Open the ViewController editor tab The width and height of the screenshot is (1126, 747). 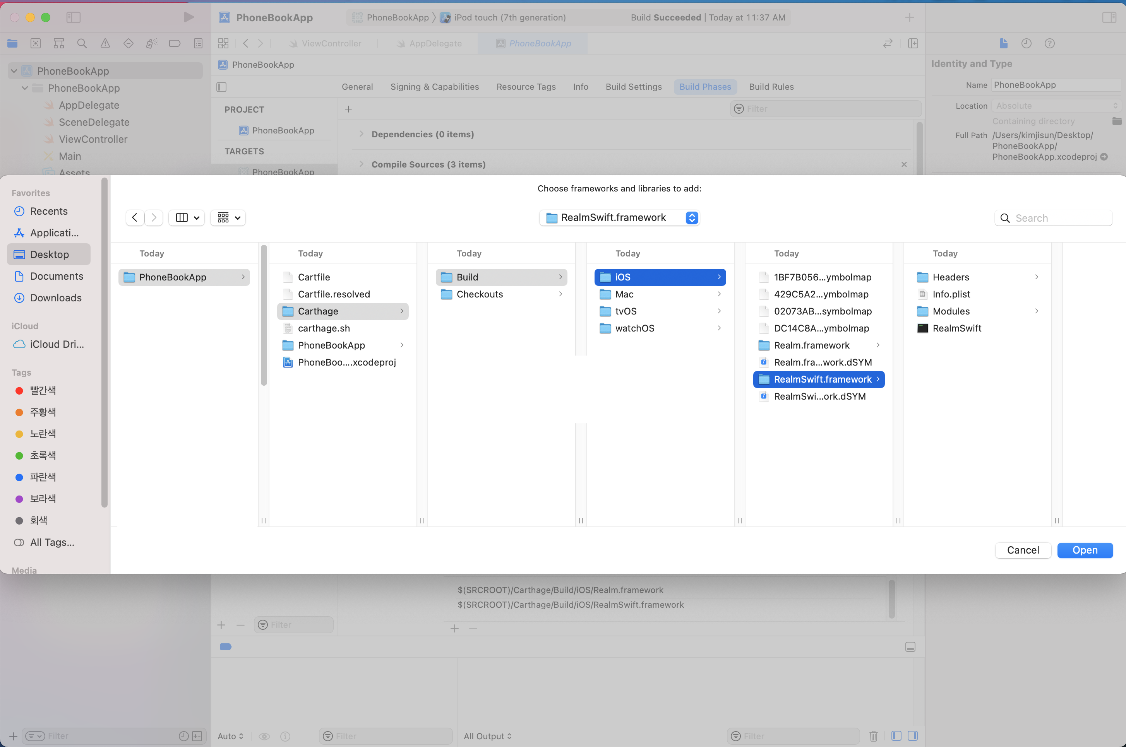(326, 43)
